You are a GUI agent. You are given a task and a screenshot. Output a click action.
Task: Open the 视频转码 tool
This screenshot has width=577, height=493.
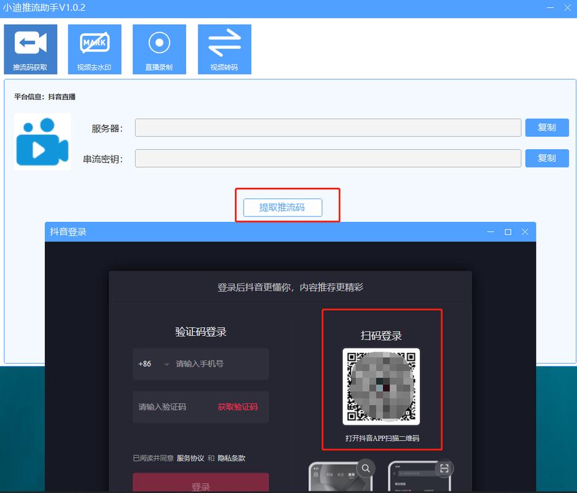tap(224, 49)
